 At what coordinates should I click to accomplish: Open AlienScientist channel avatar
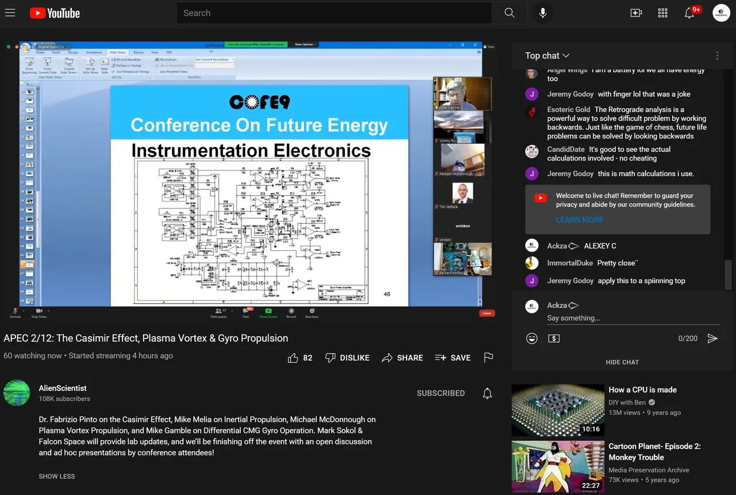(17, 393)
